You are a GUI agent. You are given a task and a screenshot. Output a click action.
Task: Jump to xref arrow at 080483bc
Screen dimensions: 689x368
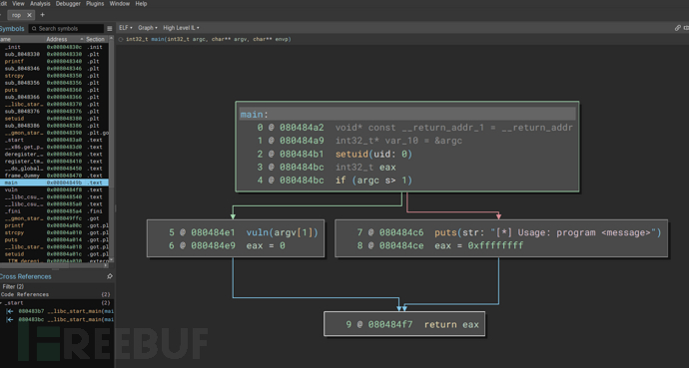point(10,319)
